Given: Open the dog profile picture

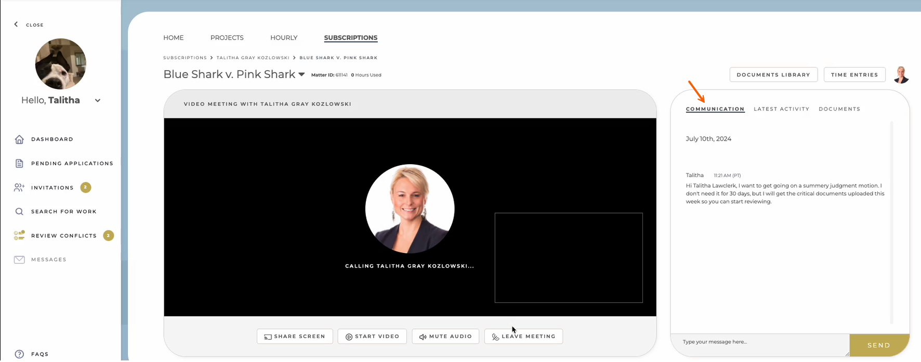Looking at the screenshot, I should point(61,64).
